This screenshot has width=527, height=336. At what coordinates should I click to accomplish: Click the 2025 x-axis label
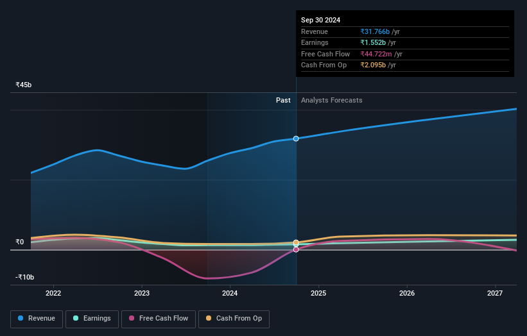(318, 294)
